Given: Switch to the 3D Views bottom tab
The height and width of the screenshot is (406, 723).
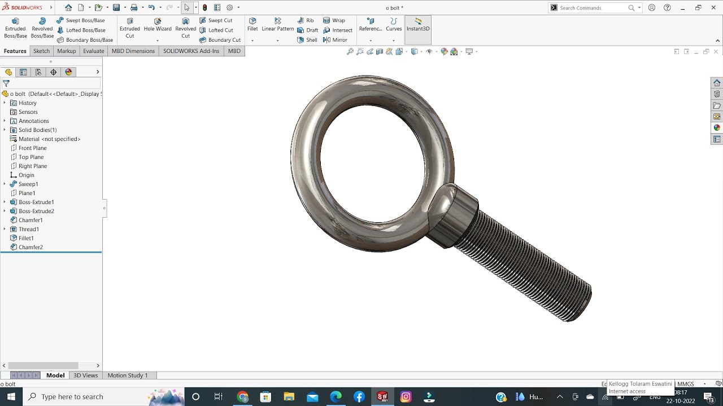Looking at the screenshot, I should 85,375.
